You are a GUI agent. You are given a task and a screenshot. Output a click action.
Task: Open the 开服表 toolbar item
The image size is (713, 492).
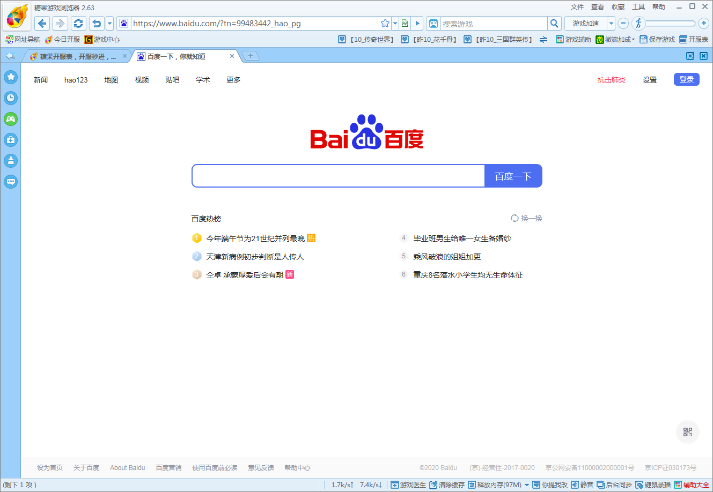click(x=694, y=40)
